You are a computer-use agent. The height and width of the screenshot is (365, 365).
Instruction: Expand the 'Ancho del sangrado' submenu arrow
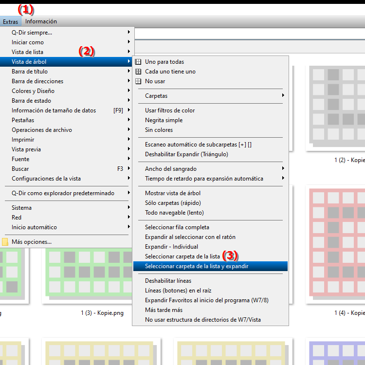click(x=283, y=168)
